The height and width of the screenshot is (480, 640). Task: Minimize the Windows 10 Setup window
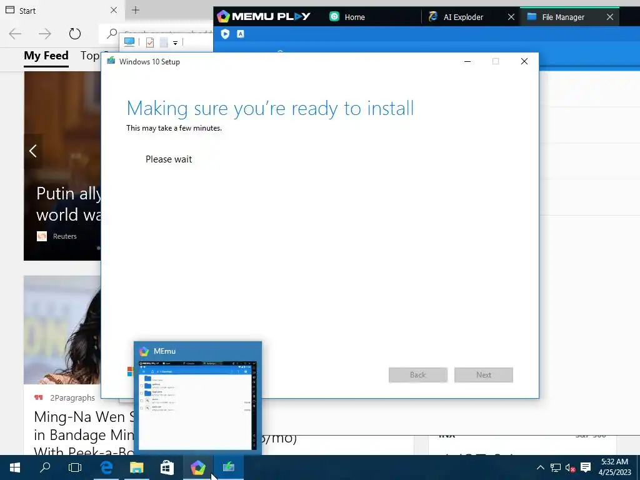tap(467, 61)
